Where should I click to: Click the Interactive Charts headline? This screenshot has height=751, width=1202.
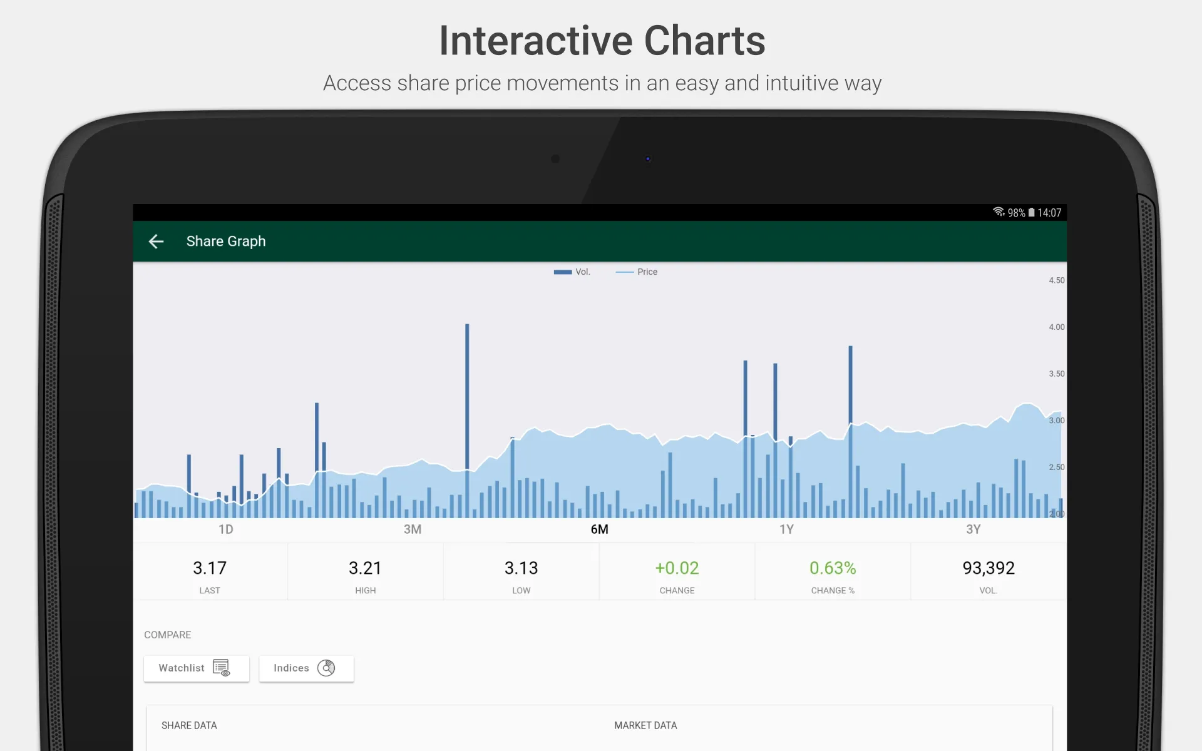[602, 41]
